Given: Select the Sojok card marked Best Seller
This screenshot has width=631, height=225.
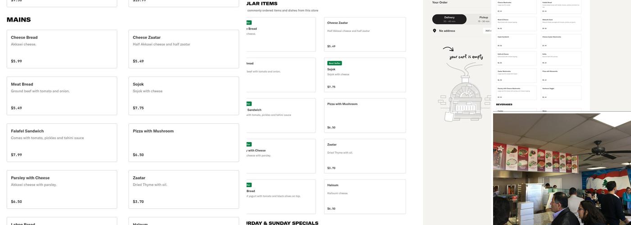Looking at the screenshot, I should pyautogui.click(x=365, y=75).
